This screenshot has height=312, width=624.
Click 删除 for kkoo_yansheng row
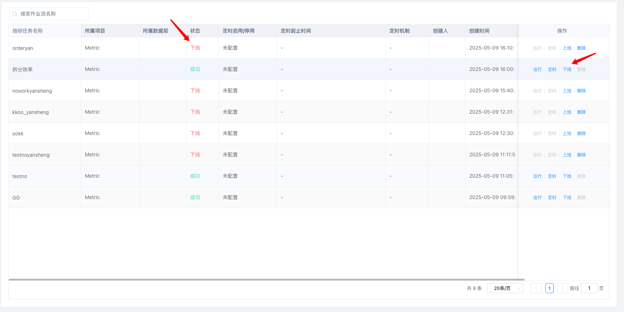tap(582, 112)
